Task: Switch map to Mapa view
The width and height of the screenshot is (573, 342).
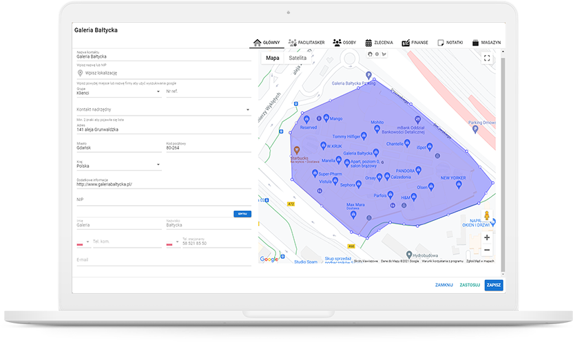Action: pyautogui.click(x=273, y=58)
